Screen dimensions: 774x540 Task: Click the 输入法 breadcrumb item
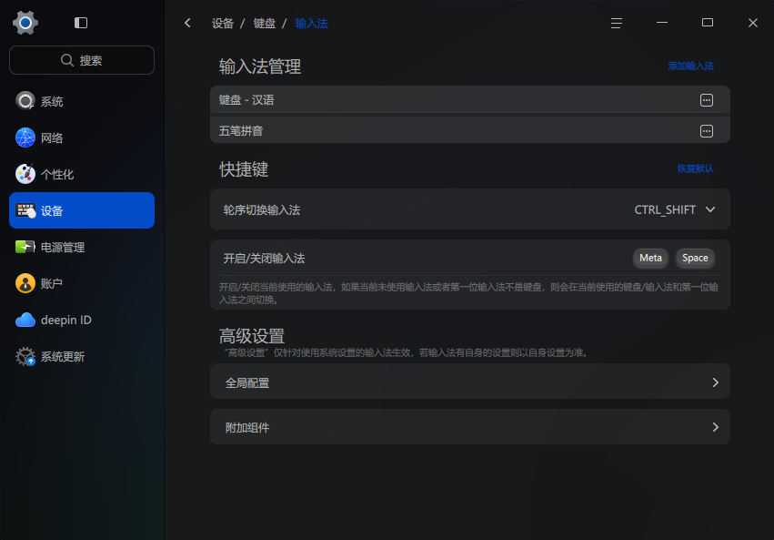click(x=311, y=23)
